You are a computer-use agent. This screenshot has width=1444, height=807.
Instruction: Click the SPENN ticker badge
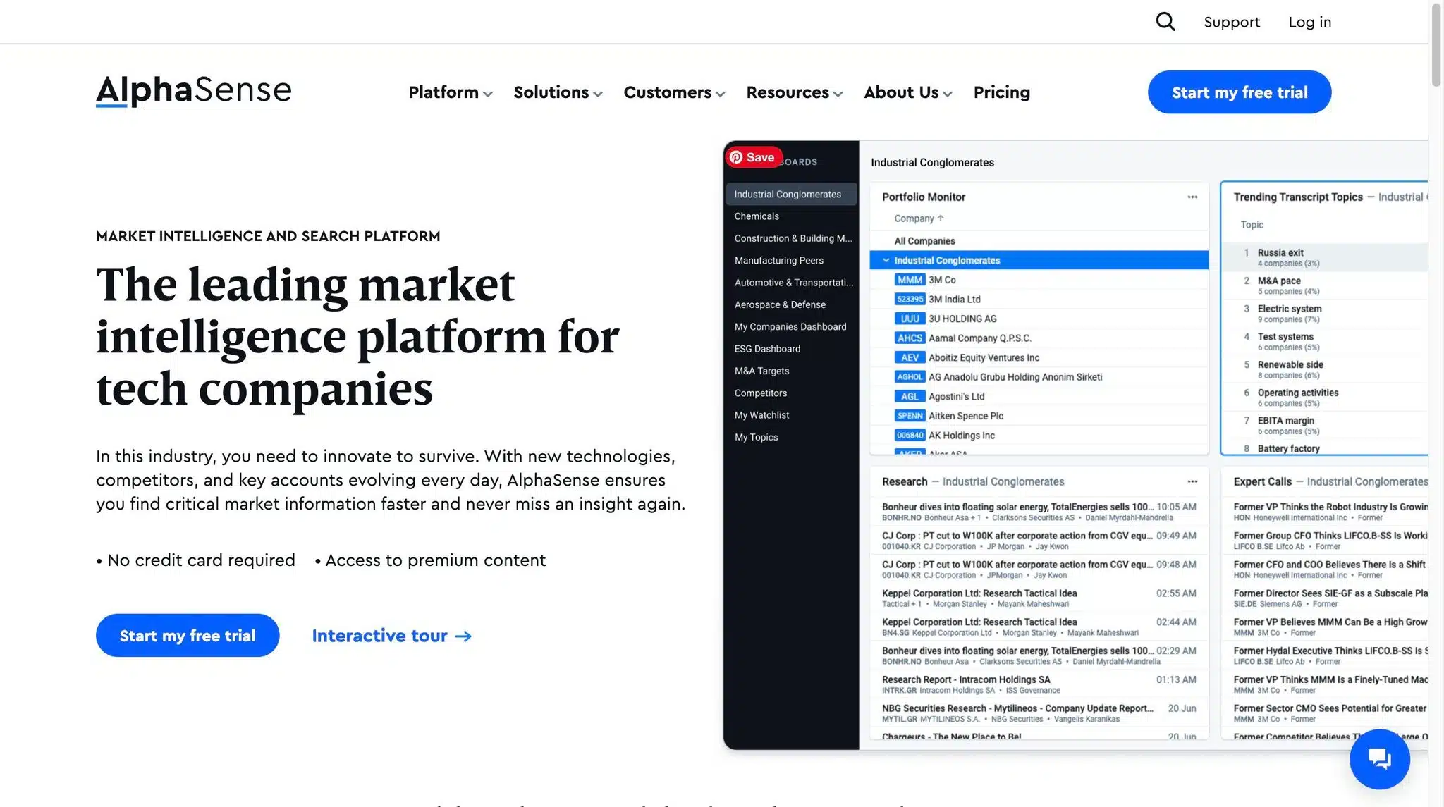click(x=910, y=416)
